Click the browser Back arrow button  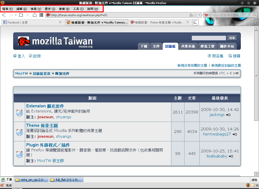tap(4, 15)
